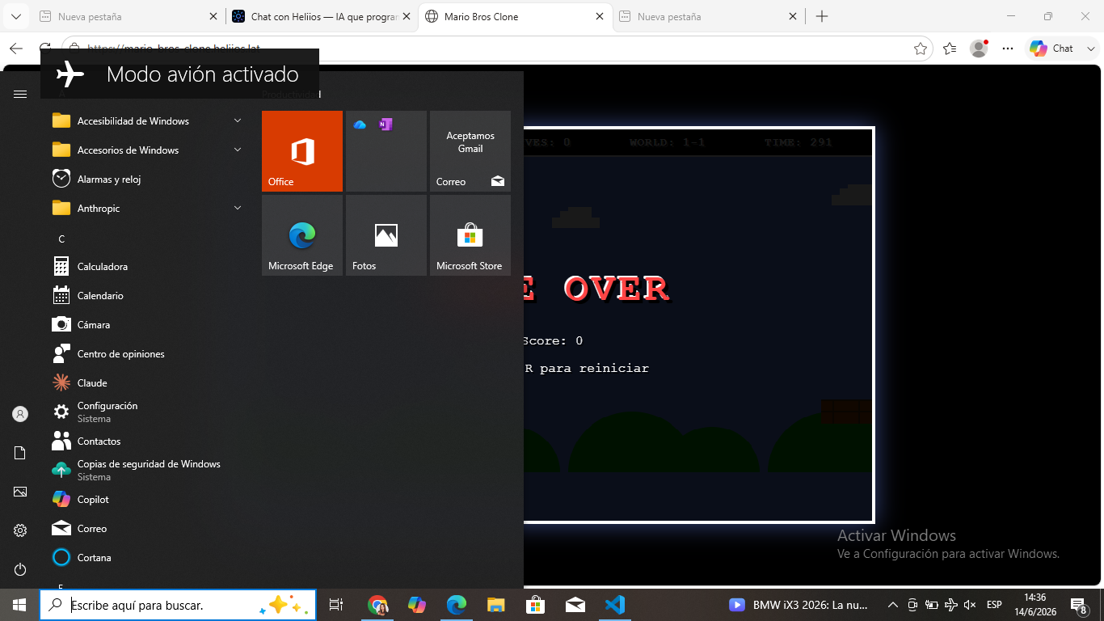1104x621 pixels.
Task: Open the Correo tile in Start
Action: point(470,151)
